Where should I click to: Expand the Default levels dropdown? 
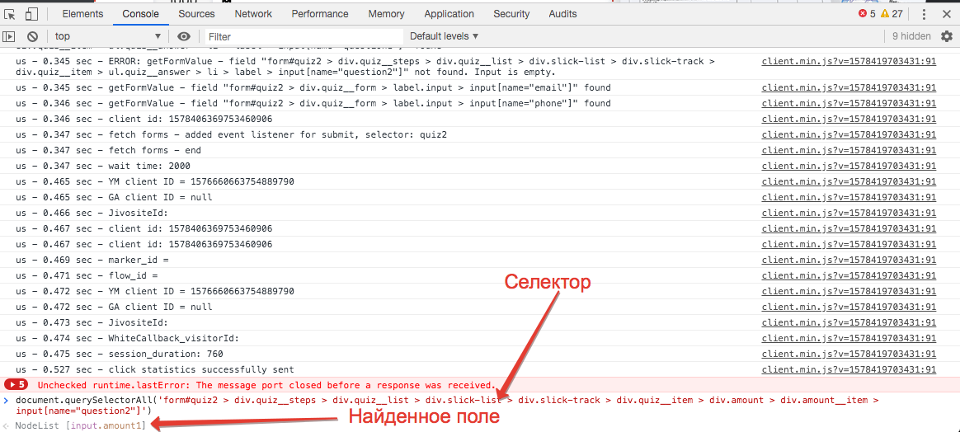pos(444,36)
